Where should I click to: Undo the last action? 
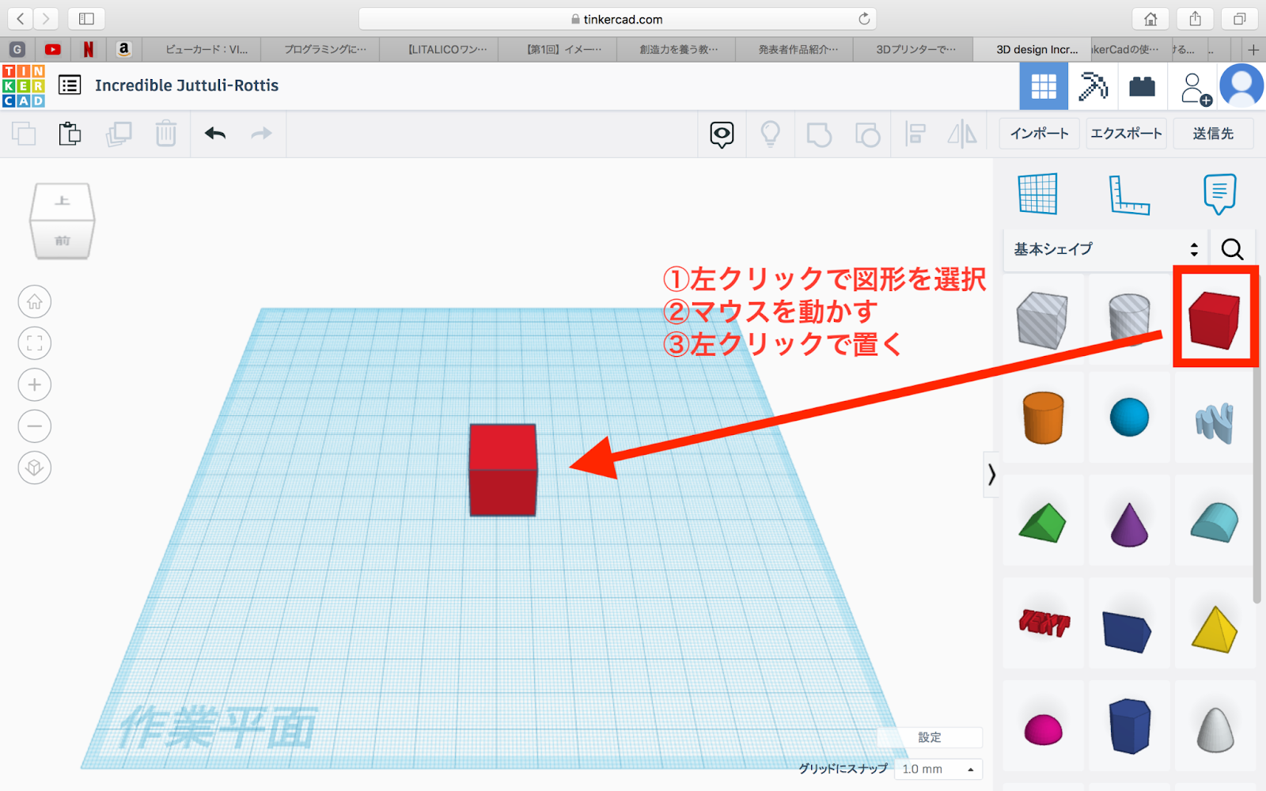(x=214, y=134)
